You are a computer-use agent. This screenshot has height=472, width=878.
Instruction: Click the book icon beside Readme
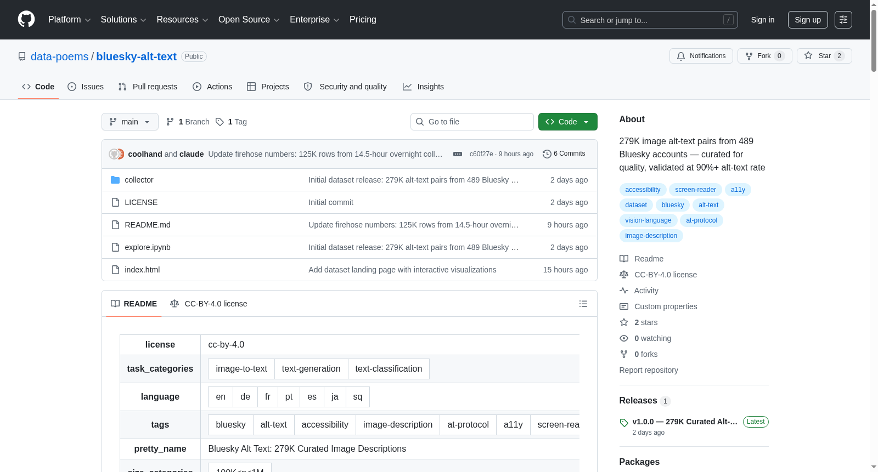click(x=624, y=259)
